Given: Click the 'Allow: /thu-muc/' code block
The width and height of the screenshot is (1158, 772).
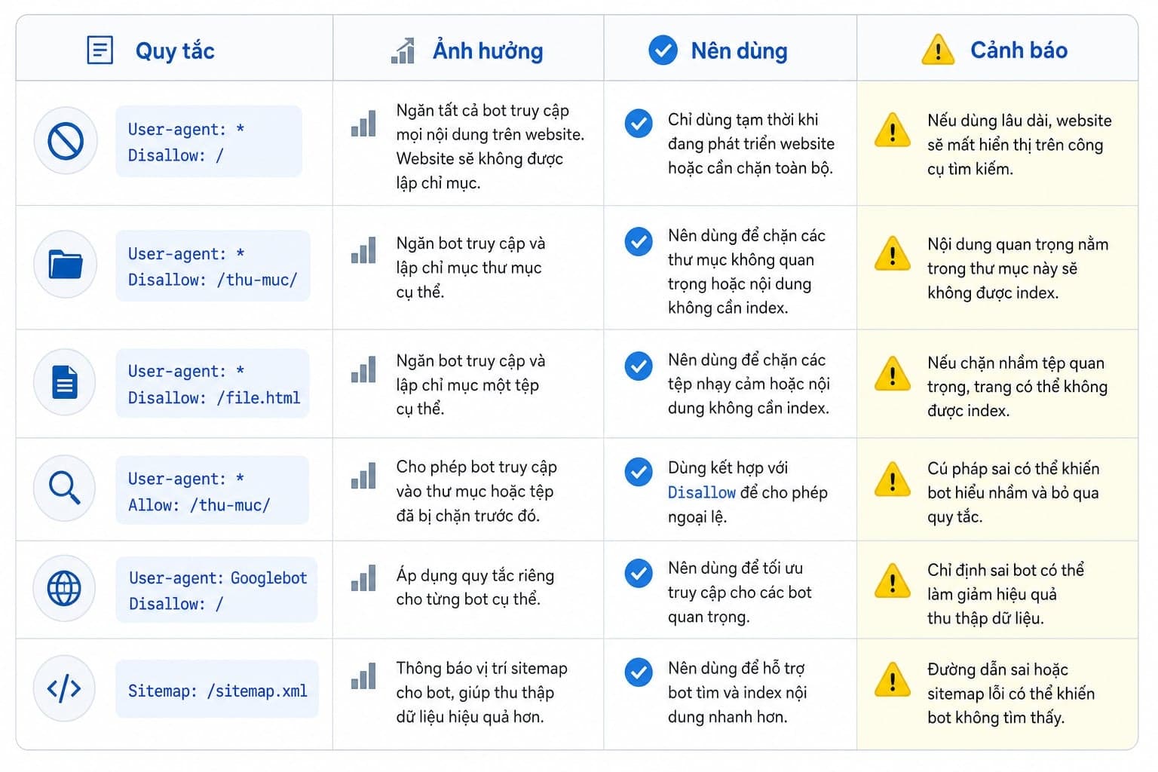Looking at the screenshot, I should pyautogui.click(x=212, y=491).
